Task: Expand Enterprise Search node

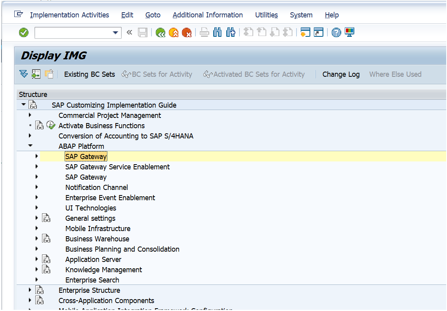Action: 37,280
